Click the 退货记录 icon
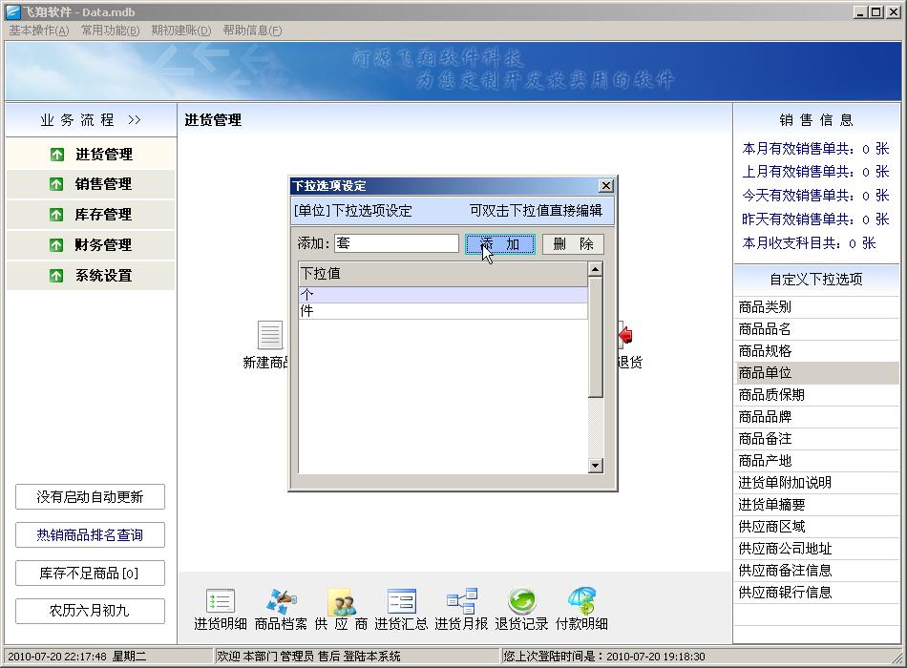This screenshot has width=907, height=668. tap(521, 602)
